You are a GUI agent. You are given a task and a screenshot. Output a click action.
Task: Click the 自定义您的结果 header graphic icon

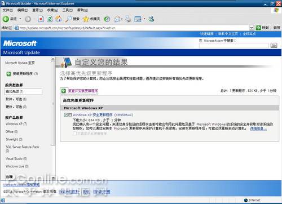[66, 63]
